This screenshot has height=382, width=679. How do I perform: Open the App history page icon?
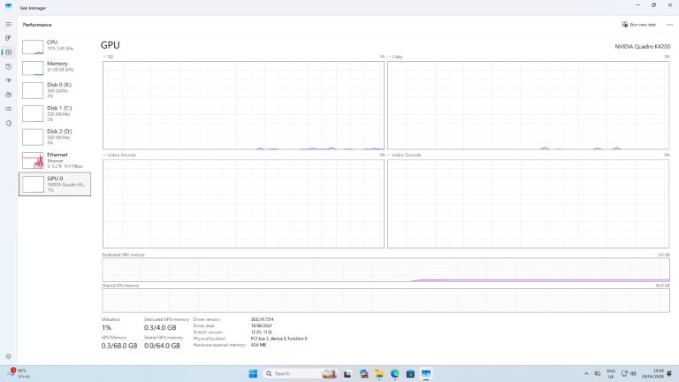8,66
